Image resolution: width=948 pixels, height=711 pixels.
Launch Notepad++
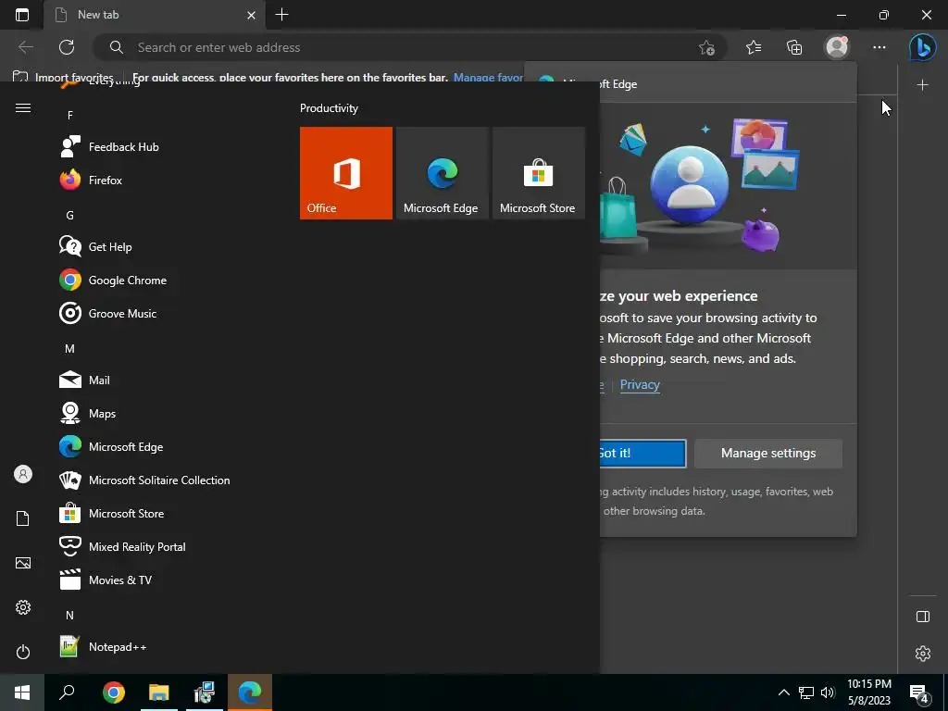145,647
